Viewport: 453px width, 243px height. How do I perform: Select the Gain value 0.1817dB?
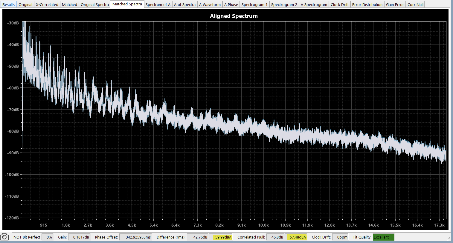click(79, 237)
